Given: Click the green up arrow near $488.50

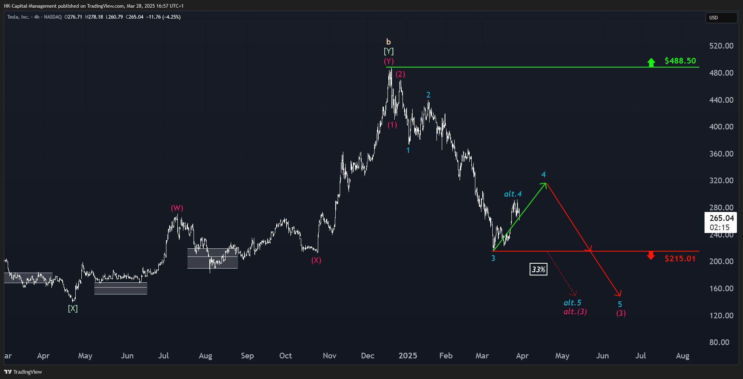Looking at the screenshot, I should click(x=651, y=62).
